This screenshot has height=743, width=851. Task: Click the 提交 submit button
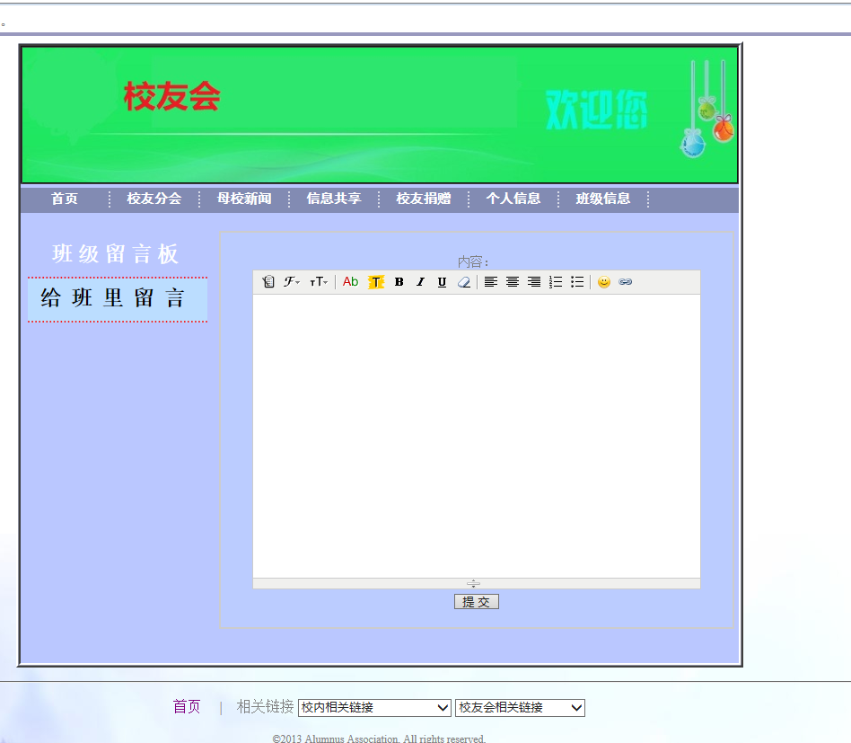[476, 601]
